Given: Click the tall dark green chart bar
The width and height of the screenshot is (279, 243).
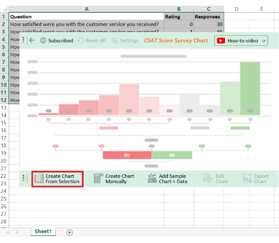Looking at the screenshot, I should pos(250,88).
